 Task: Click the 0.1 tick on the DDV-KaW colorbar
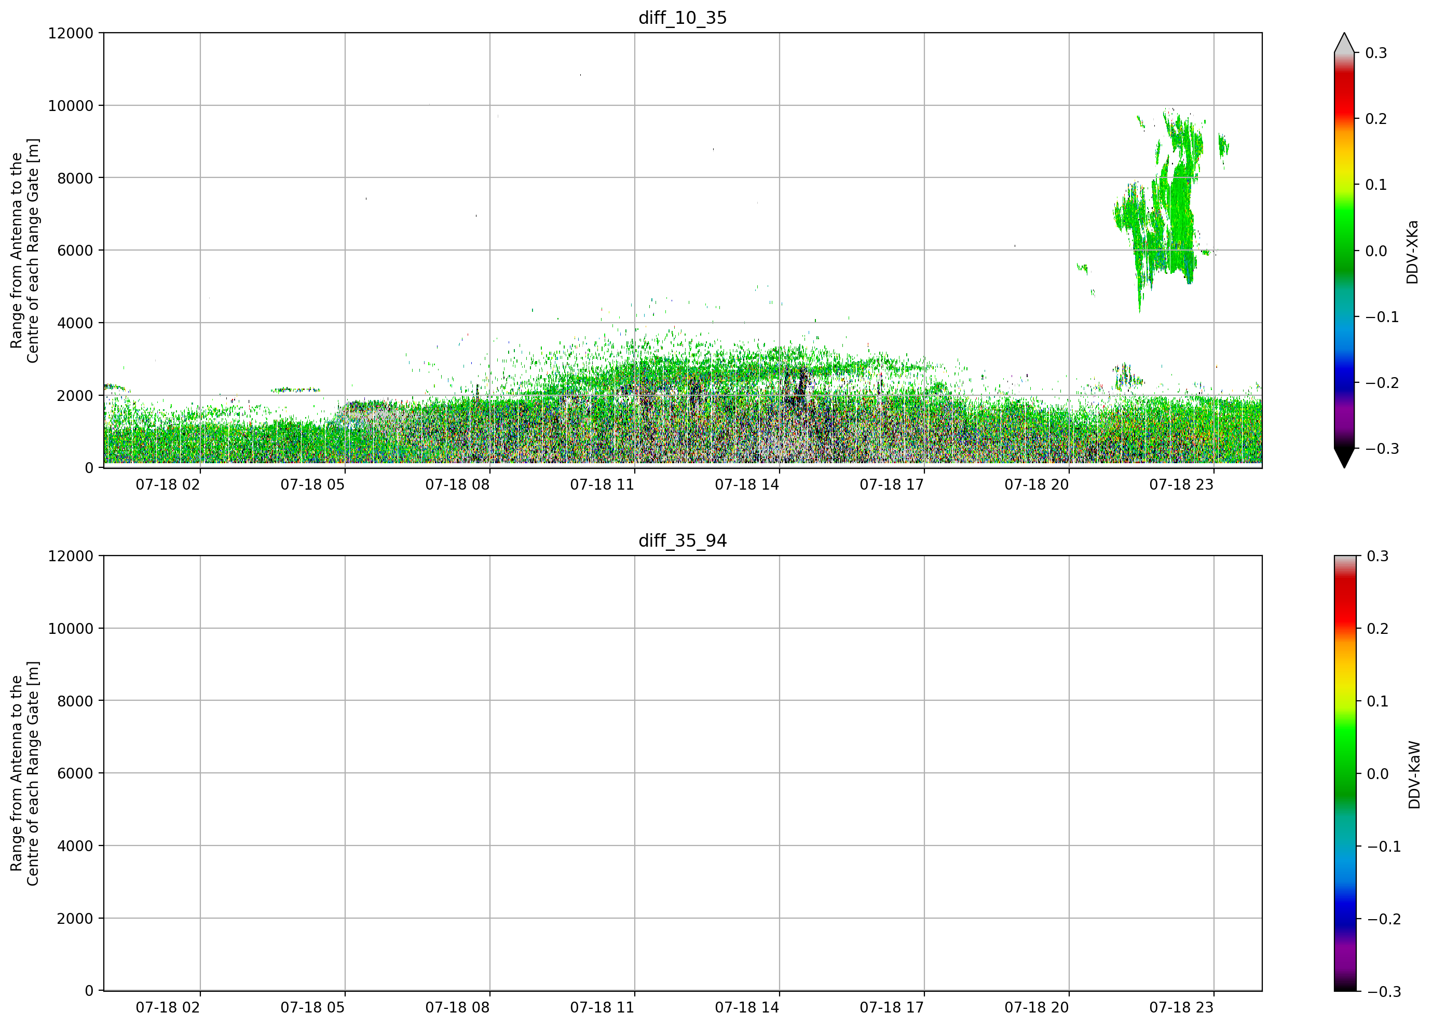point(1378,701)
